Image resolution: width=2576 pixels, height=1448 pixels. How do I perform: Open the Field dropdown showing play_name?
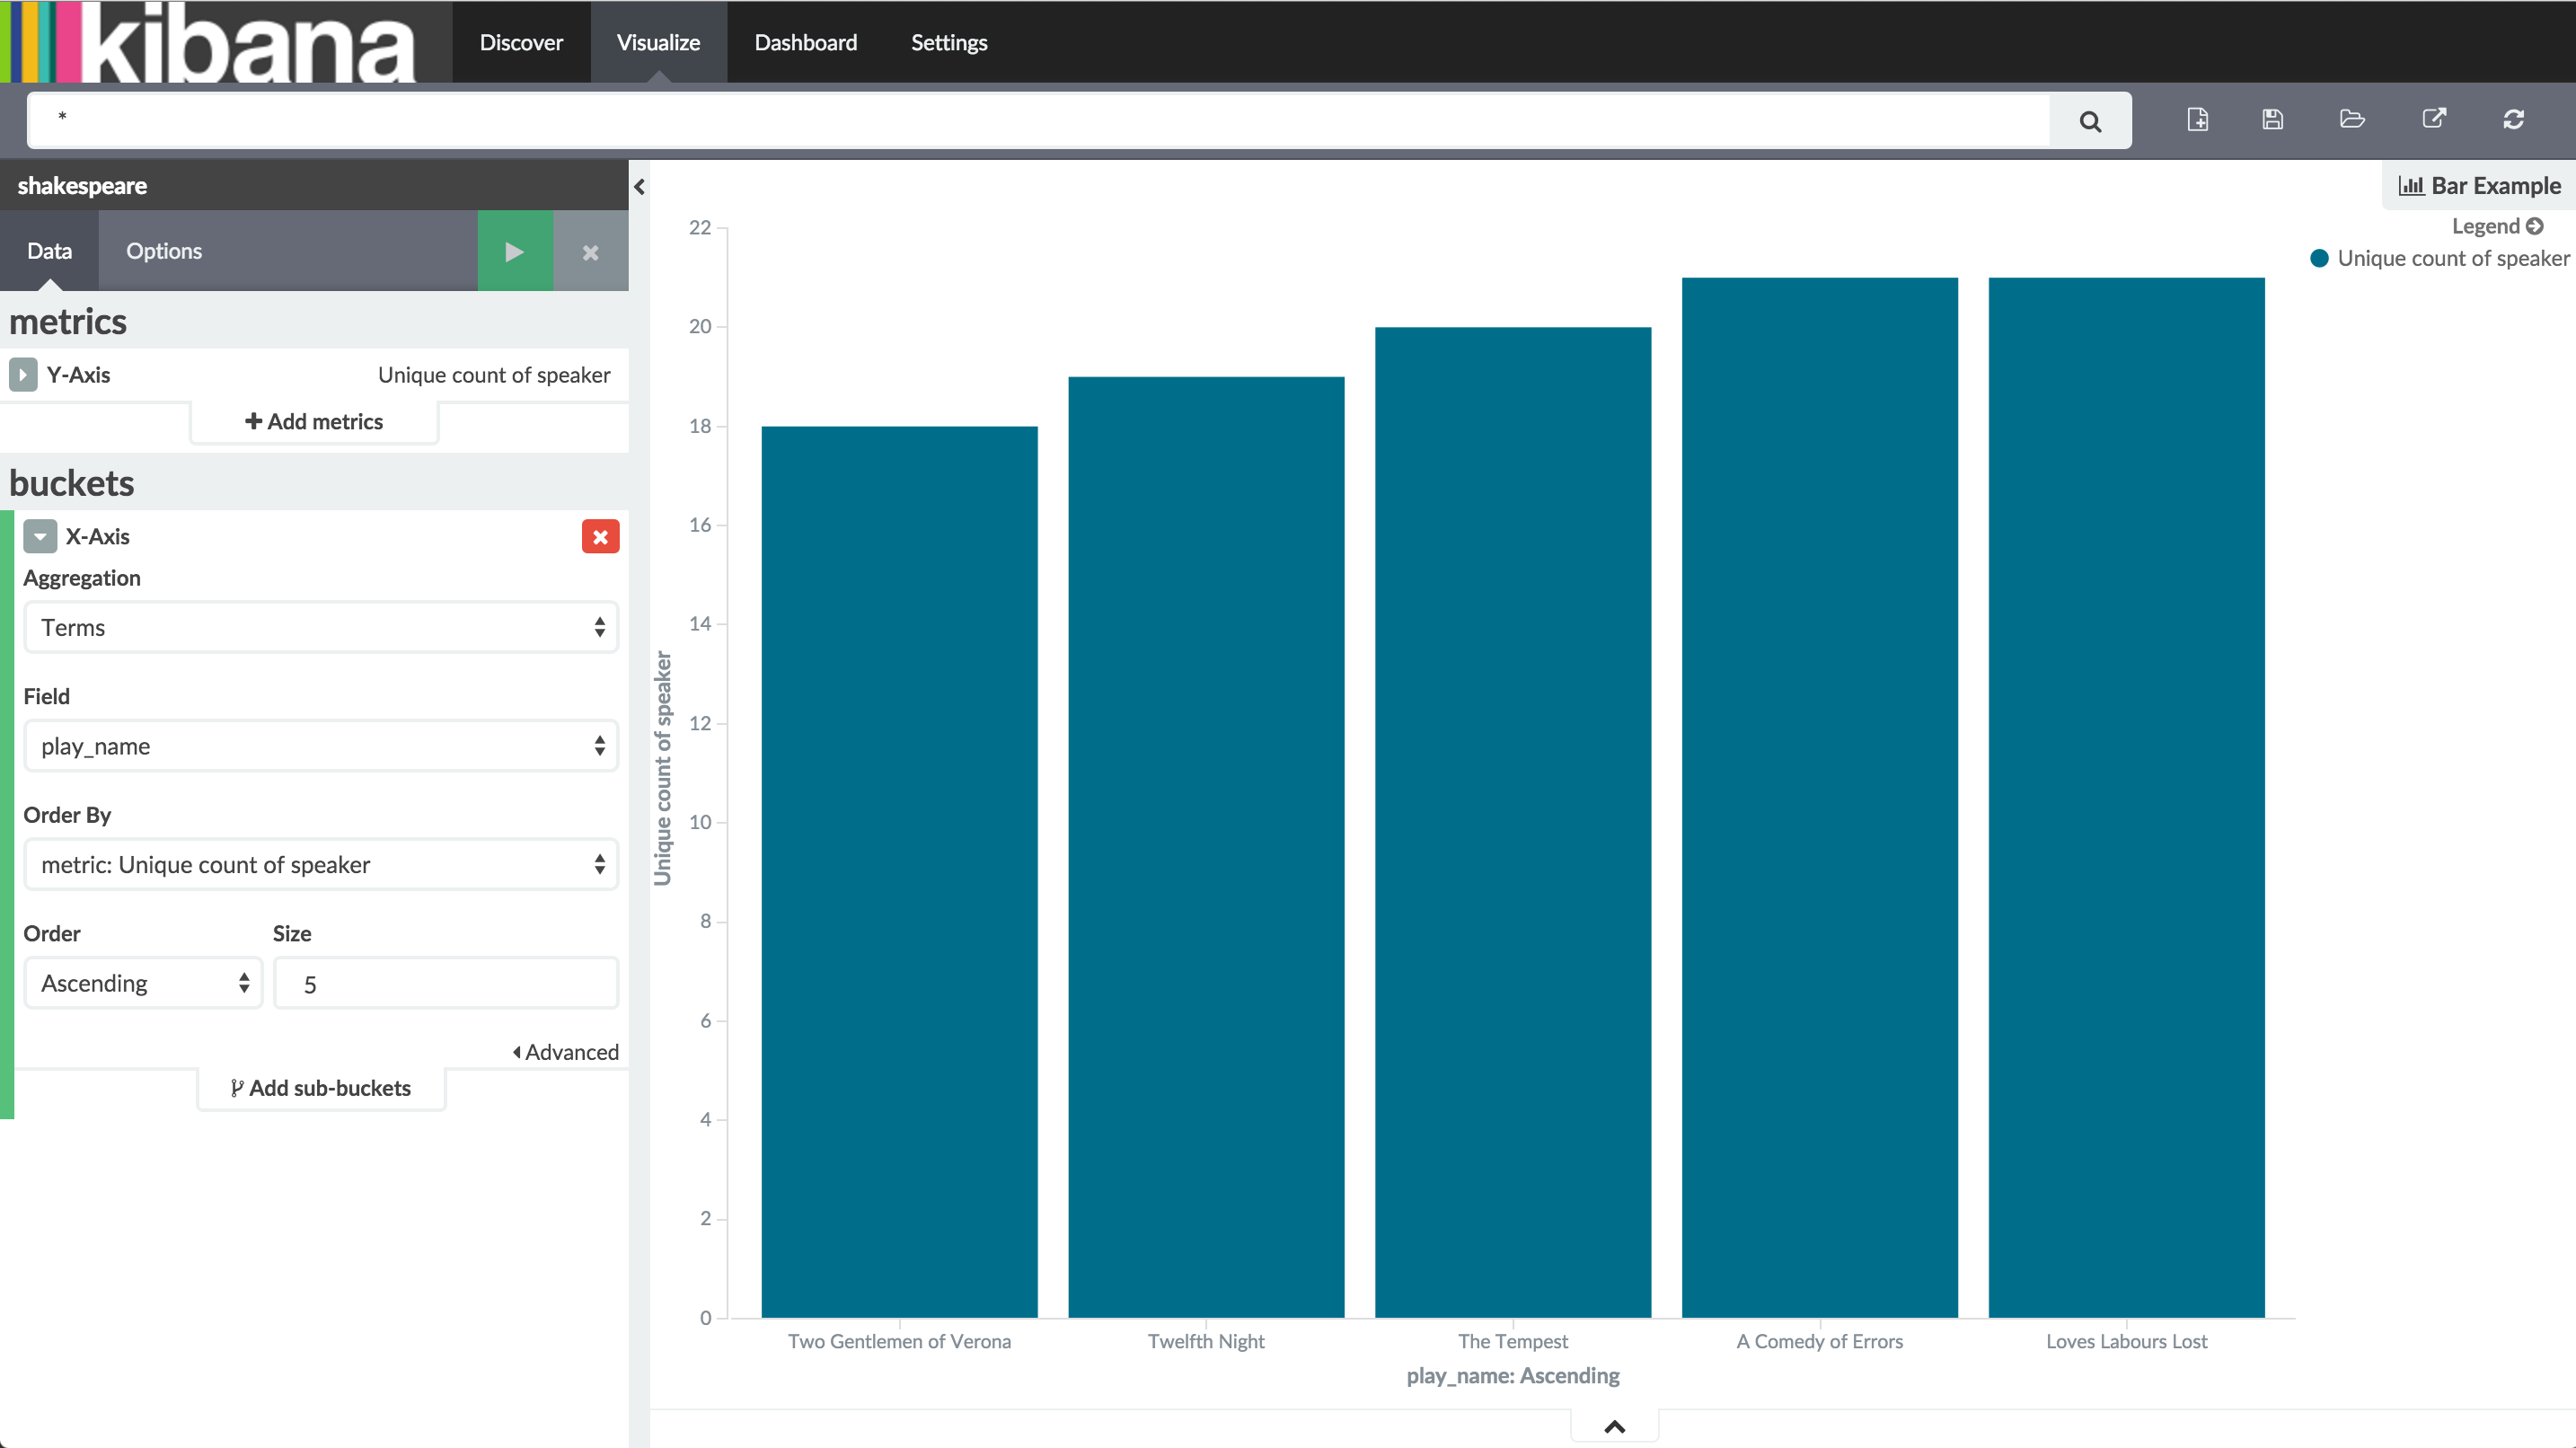tap(320, 745)
